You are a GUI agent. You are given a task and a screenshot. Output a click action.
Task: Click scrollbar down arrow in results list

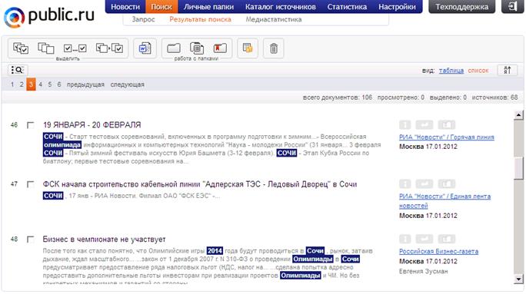(x=518, y=279)
